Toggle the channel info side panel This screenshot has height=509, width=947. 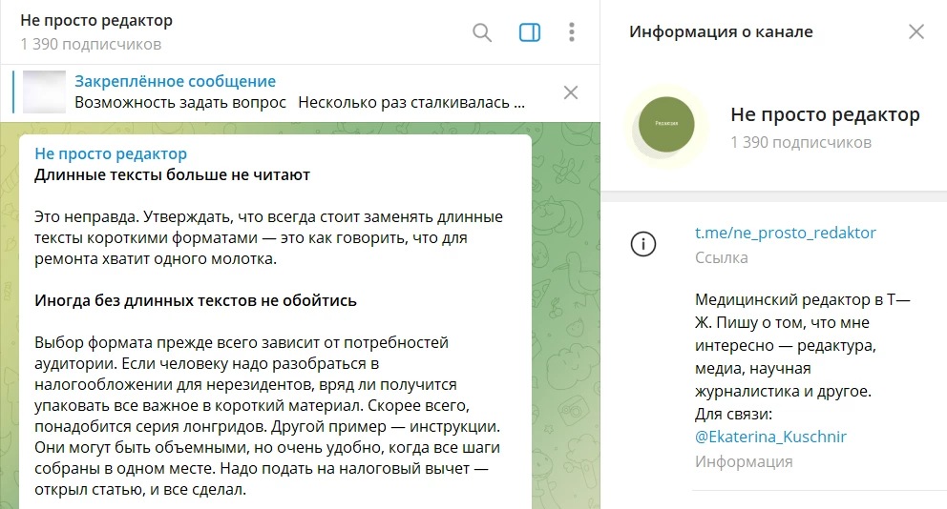[x=530, y=32]
